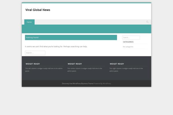Click the 'It seems we can't find' message
Screen dimensions: 173x115
coord(56,47)
